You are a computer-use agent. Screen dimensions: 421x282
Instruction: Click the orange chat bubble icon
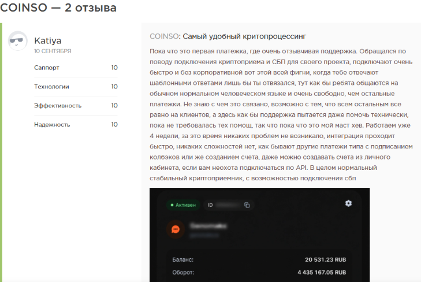(x=176, y=229)
